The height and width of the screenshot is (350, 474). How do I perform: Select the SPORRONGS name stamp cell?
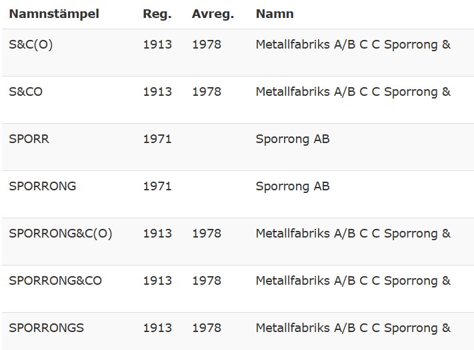46,328
